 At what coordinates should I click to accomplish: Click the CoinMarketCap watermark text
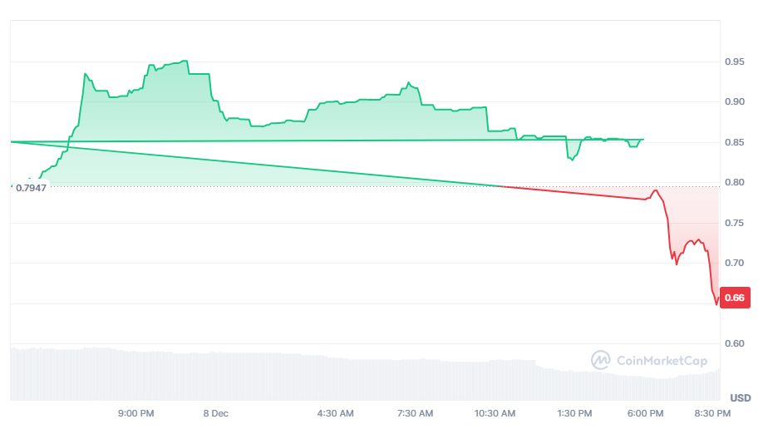[662, 361]
